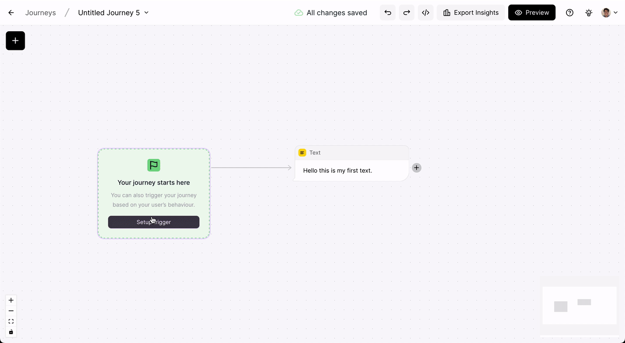625x343 pixels.
Task: Go back using the left arrow
Action: click(x=11, y=13)
